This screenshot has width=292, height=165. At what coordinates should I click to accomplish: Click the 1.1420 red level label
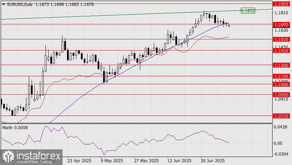(281, 50)
